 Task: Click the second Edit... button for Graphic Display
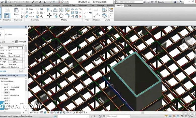click(x=15, y=62)
